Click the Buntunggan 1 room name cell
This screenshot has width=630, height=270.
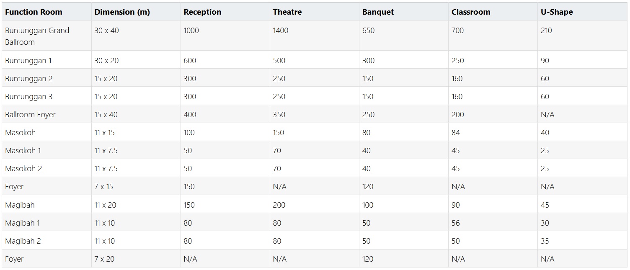coord(28,61)
